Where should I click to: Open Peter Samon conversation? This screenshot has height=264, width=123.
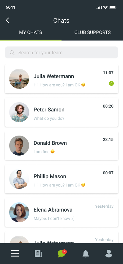click(61, 112)
